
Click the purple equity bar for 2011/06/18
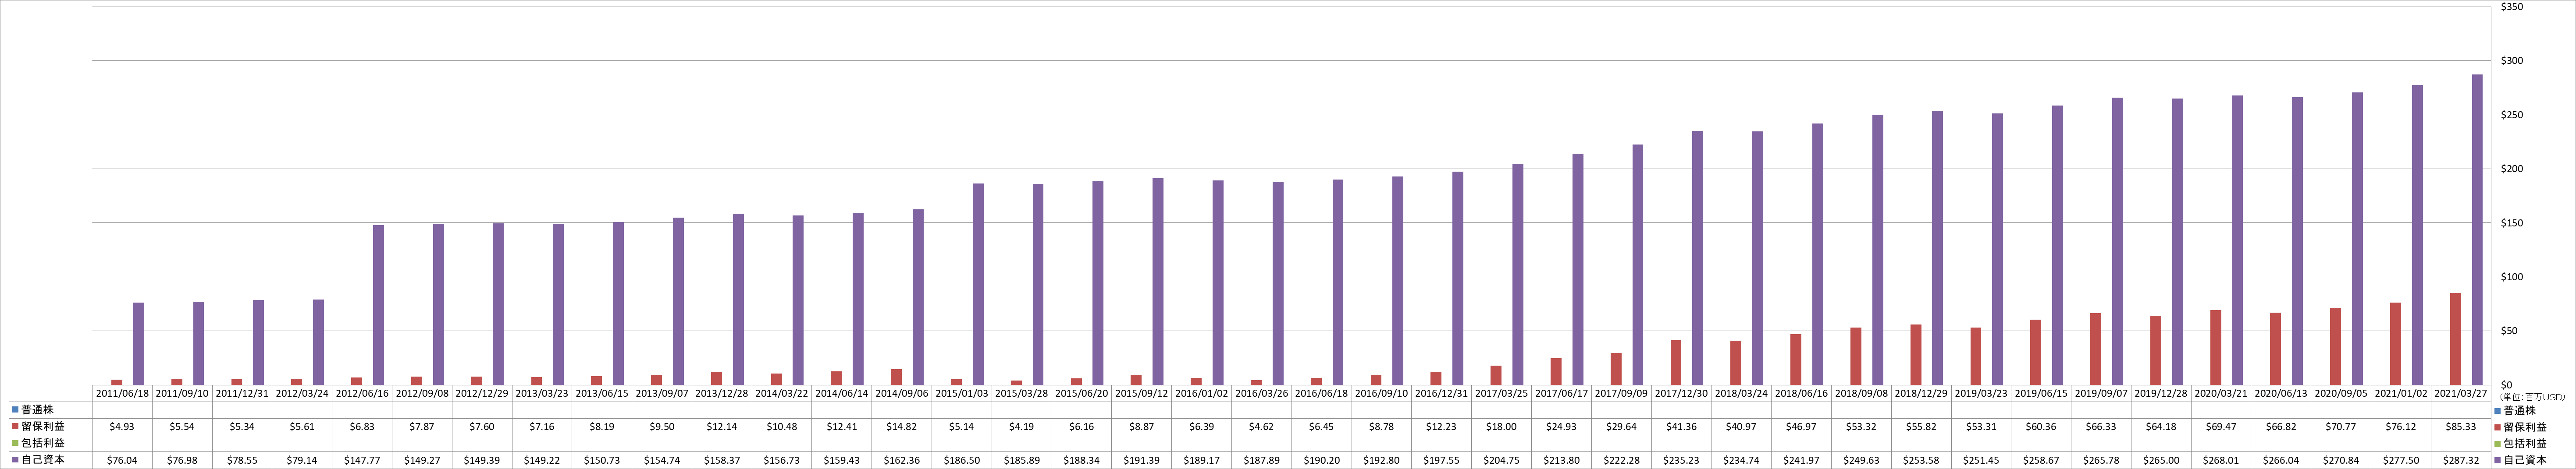[x=138, y=344]
